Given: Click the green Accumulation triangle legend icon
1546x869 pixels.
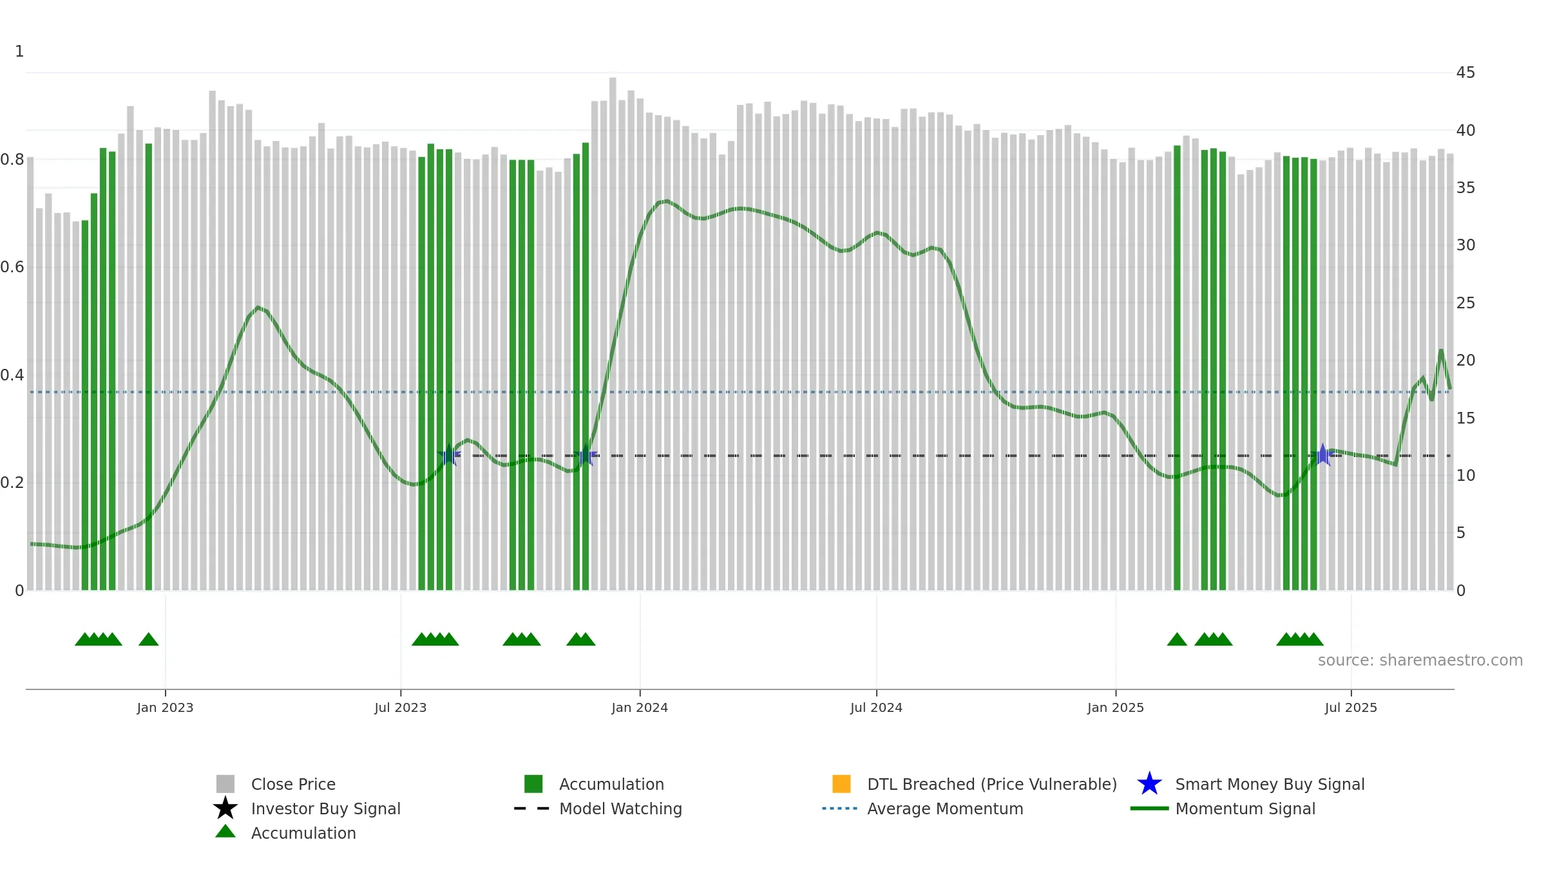Looking at the screenshot, I should (x=225, y=831).
